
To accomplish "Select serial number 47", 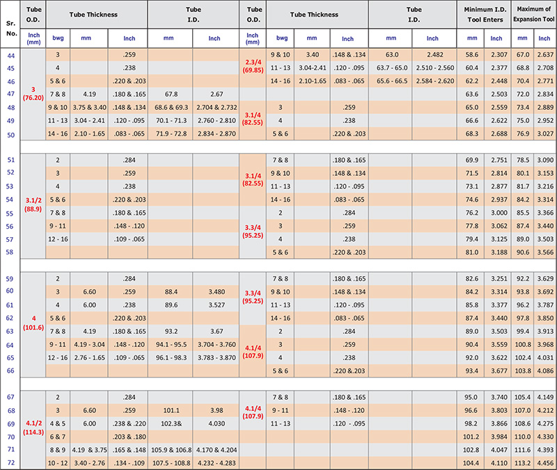I will coord(11,94).
